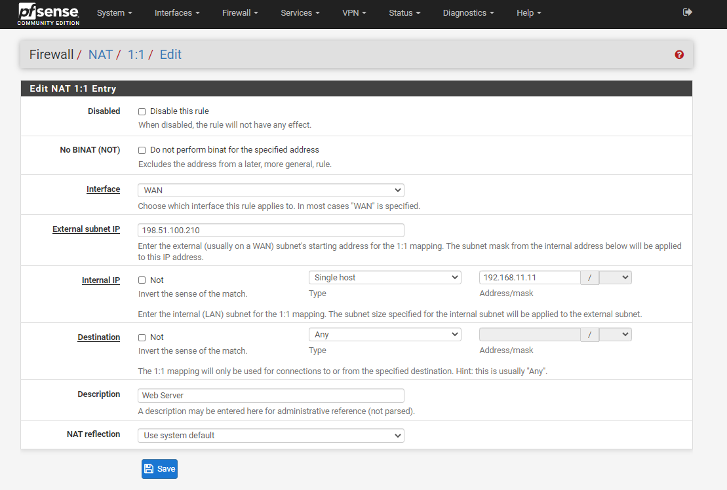Open the Status menu
727x490 pixels.
click(404, 13)
